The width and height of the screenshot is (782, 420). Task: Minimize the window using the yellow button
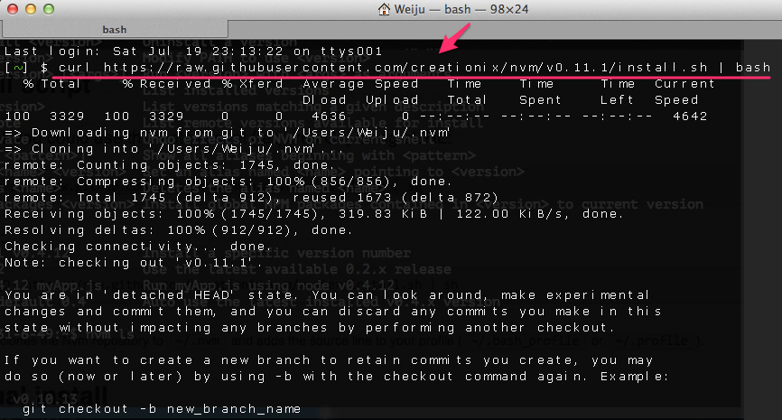(x=31, y=10)
